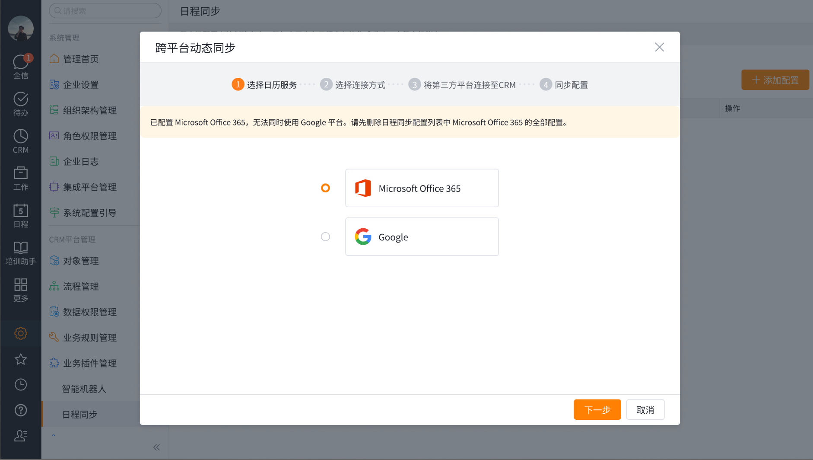This screenshot has width=813, height=460.
Task: Click the 下一步 button
Action: click(597, 409)
